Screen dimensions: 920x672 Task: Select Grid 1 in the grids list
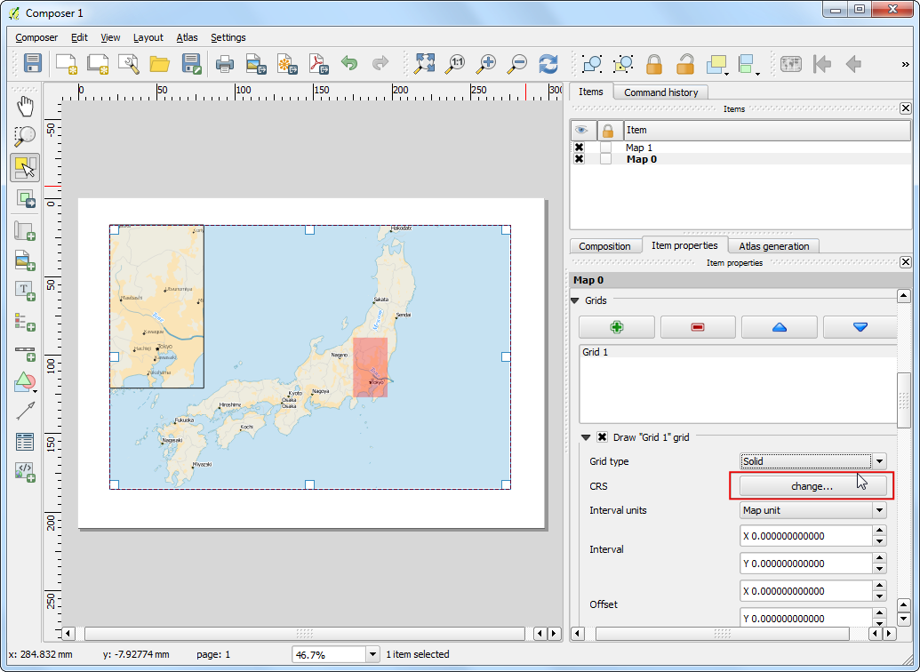pyautogui.click(x=738, y=352)
